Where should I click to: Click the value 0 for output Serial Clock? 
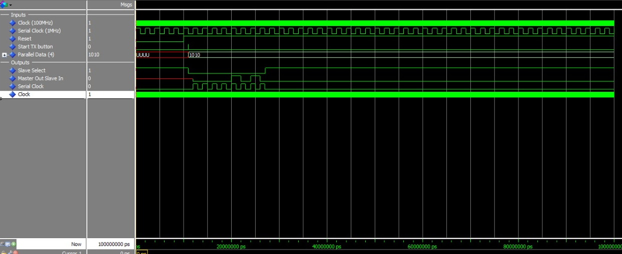tap(90, 86)
